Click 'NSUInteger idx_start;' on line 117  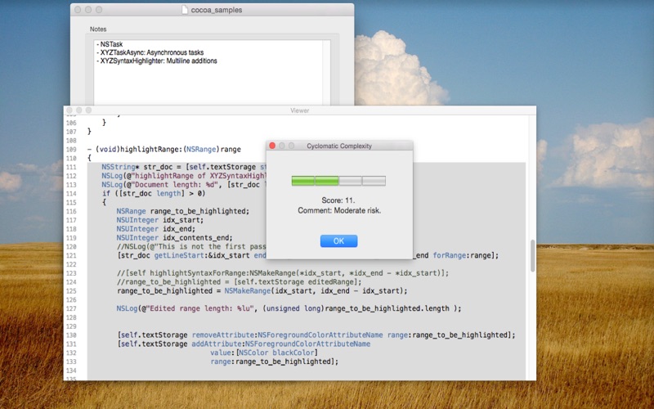[x=160, y=220]
